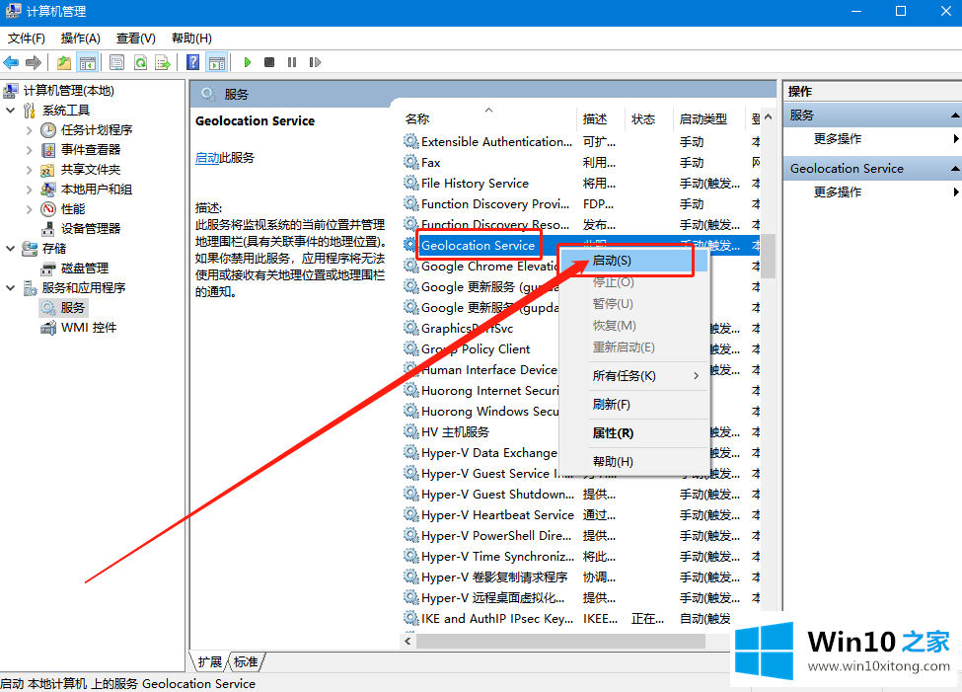Screen dimensions: 962x692
Task: Click the Restart Service toolbar icon
Action: click(315, 62)
